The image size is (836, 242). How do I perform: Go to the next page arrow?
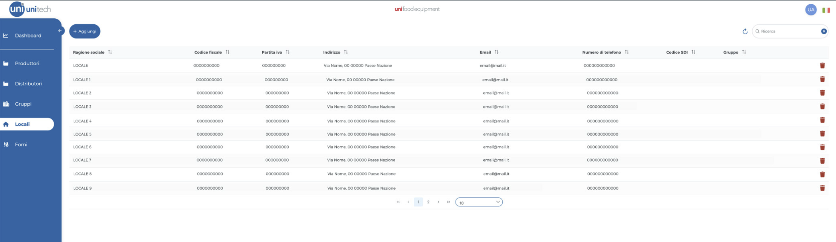pos(438,202)
